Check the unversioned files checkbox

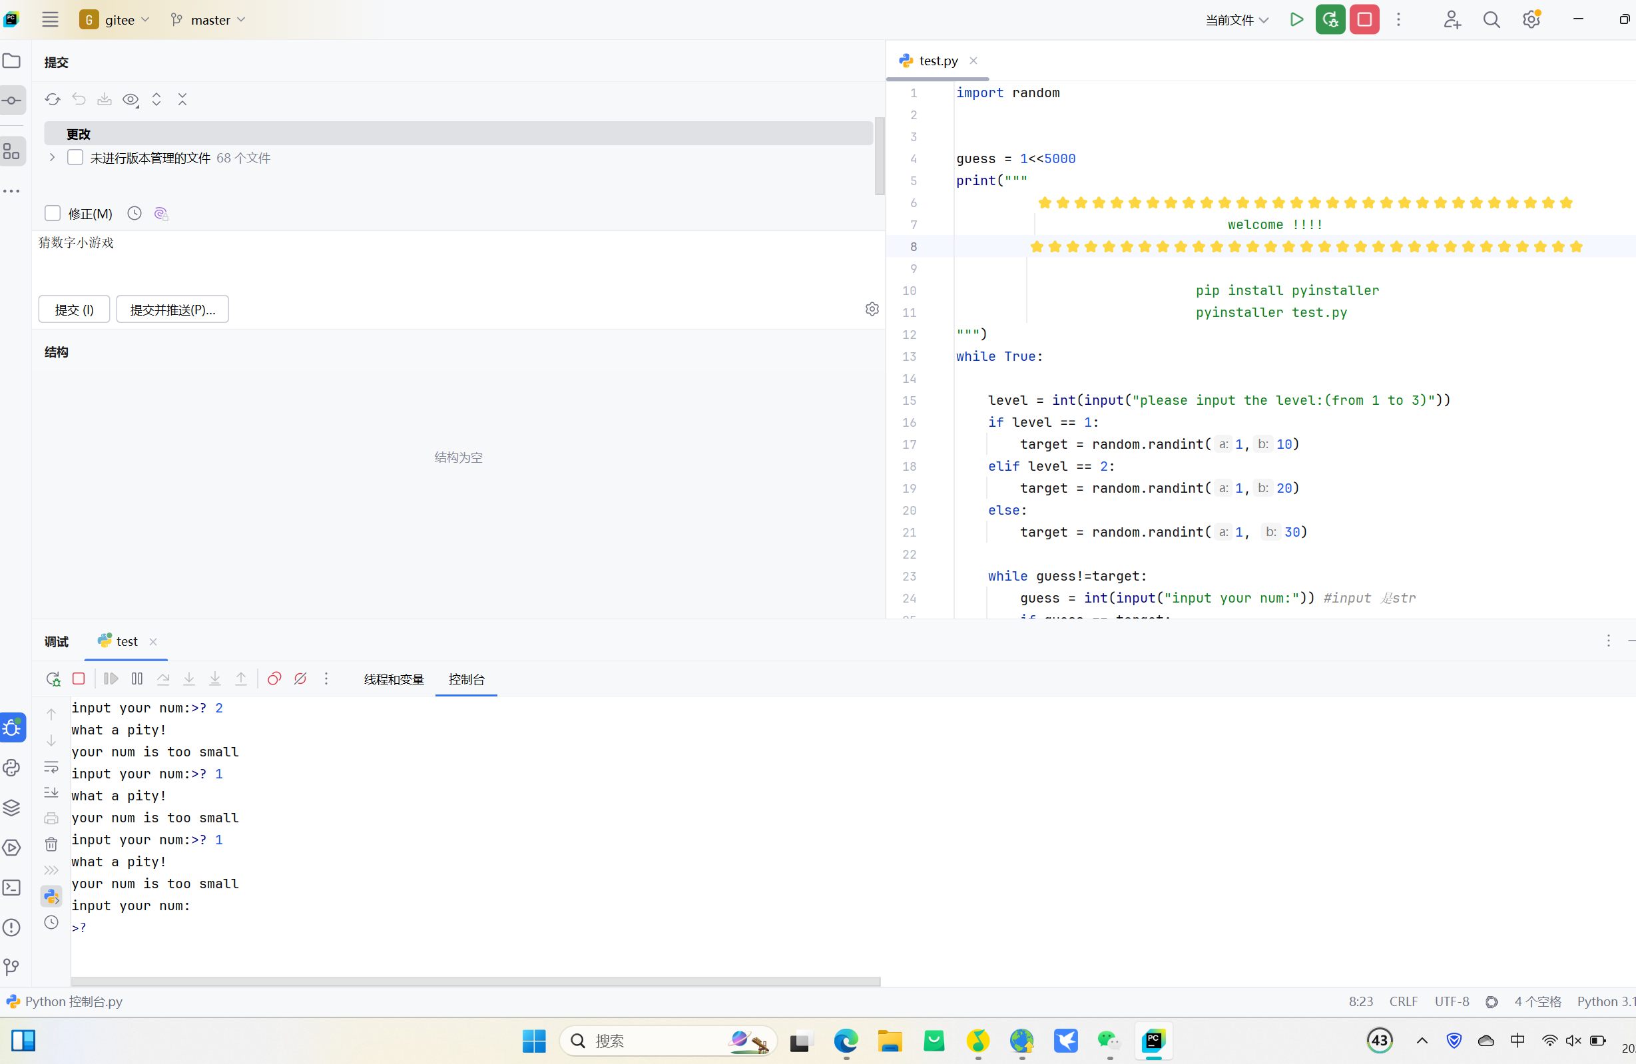click(x=75, y=157)
